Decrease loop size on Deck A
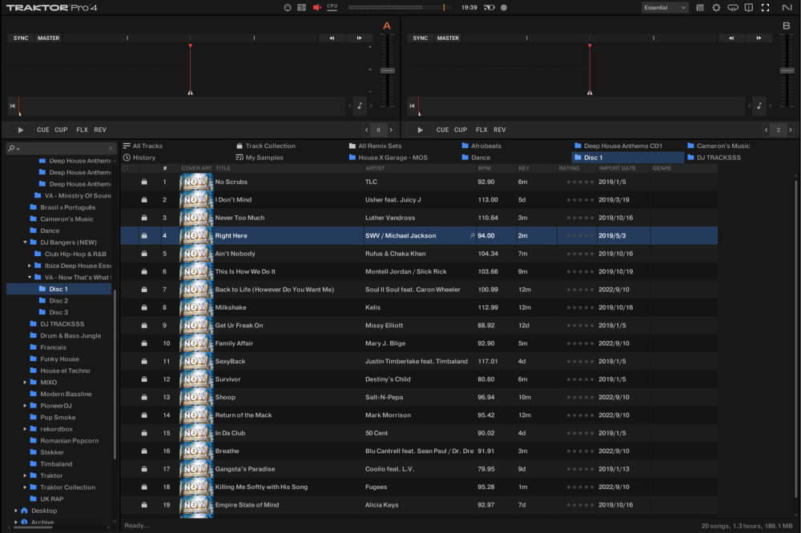801x533 pixels. click(366, 130)
